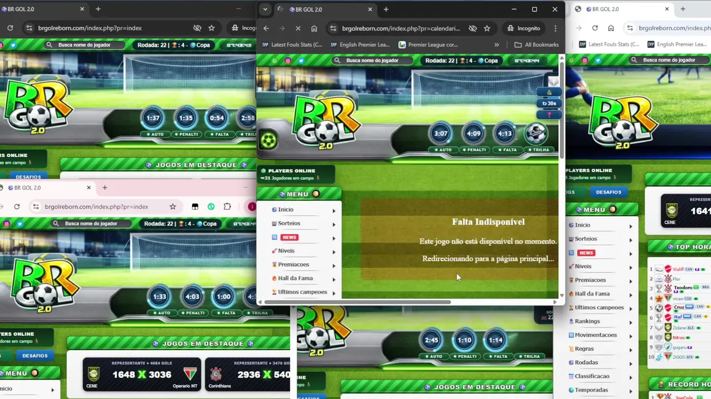Screen dimensions: 711x399
Task: Click the 30s refresh widget in front window
Action: 549,104
